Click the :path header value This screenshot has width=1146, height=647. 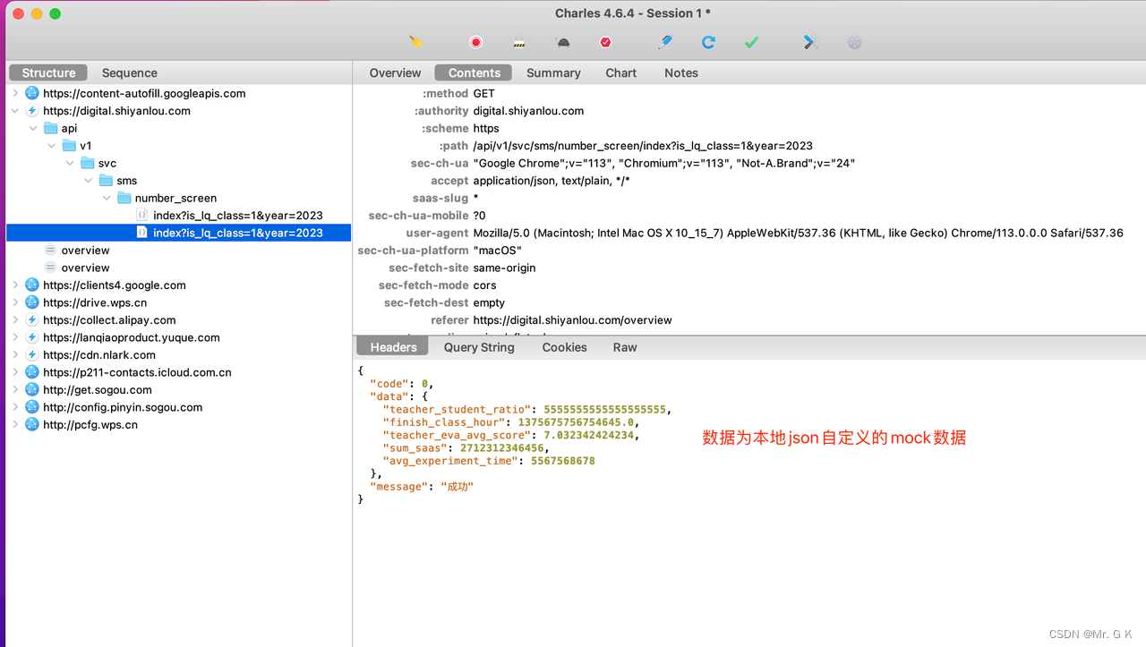tap(643, 146)
